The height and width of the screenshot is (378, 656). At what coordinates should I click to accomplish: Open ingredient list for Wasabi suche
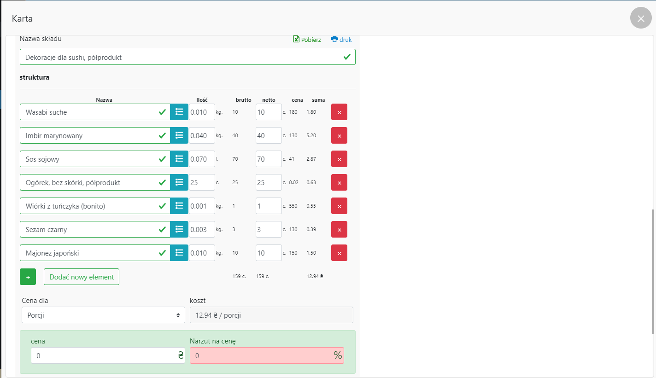[179, 112]
